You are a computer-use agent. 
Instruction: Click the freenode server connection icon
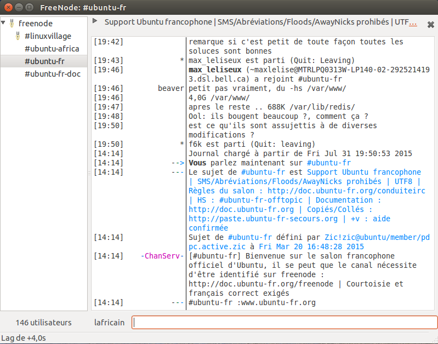click(12, 23)
